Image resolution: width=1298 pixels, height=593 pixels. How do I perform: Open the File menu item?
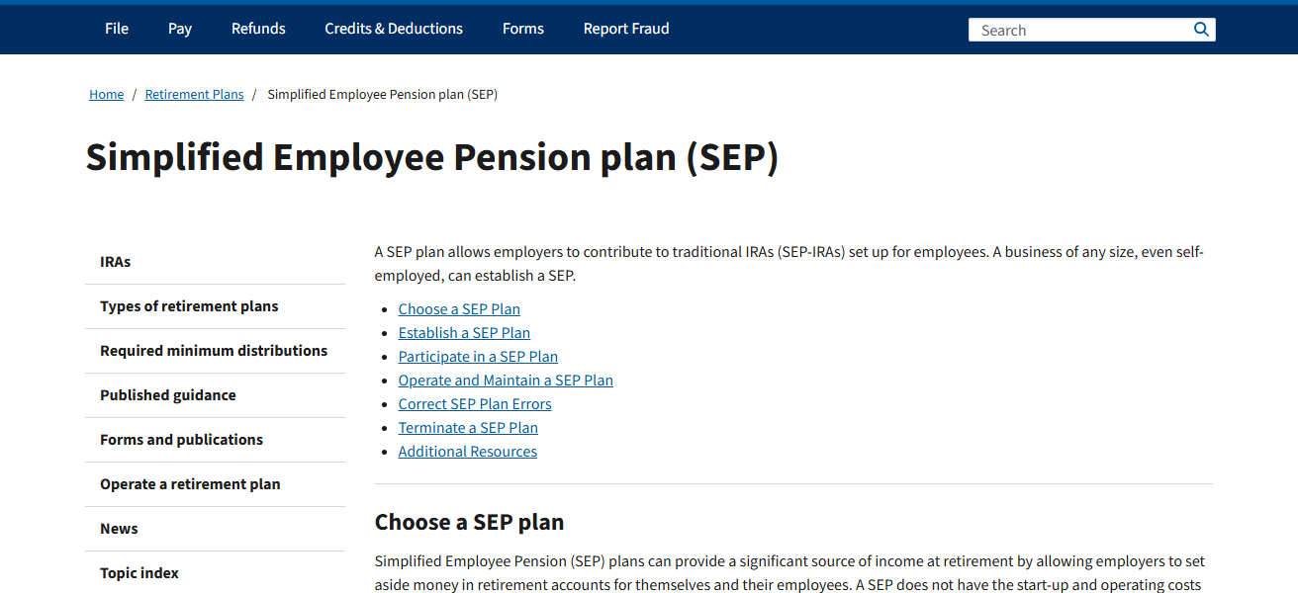click(x=116, y=29)
